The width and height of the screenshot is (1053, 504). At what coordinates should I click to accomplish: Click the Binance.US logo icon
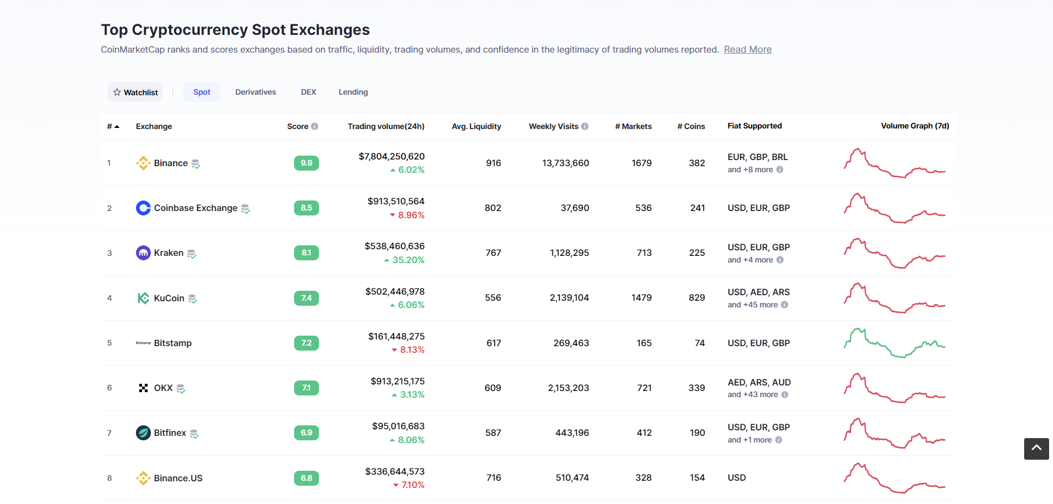click(143, 478)
